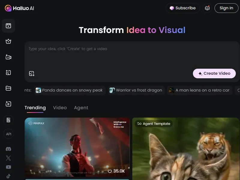
Task: Choose the 'Warrior vs frost dragon' suggestion
Action: coord(136,90)
